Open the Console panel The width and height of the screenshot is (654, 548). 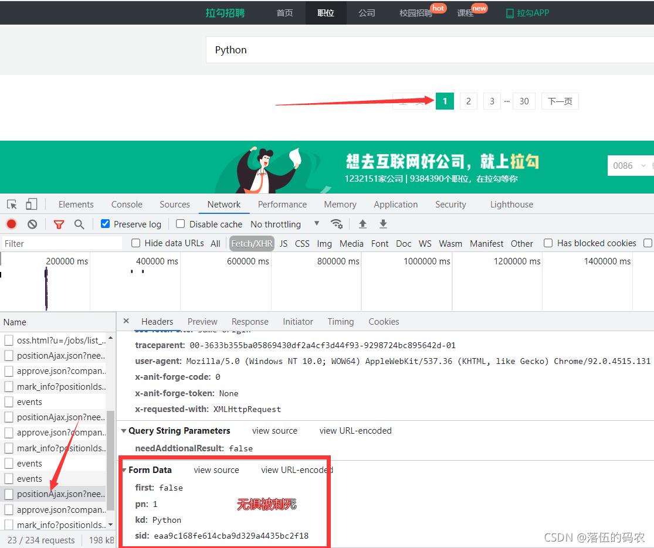[x=126, y=204]
